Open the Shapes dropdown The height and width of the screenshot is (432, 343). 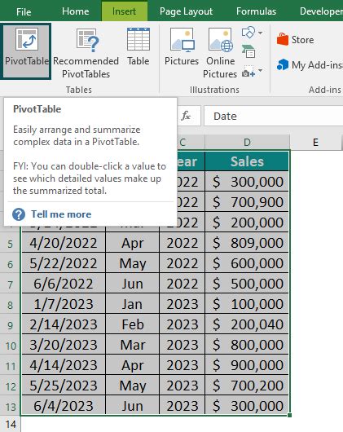point(252,33)
